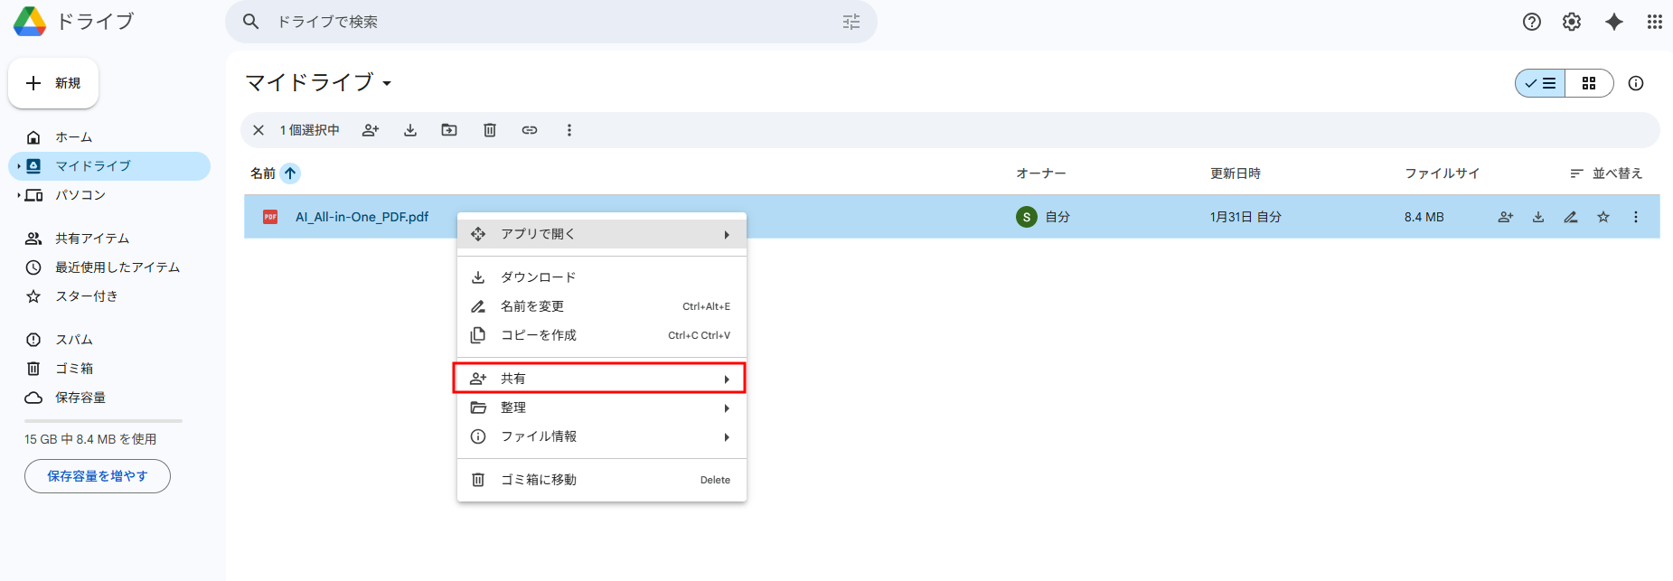Open the settings gear icon
1673x581 pixels.
point(1572,22)
